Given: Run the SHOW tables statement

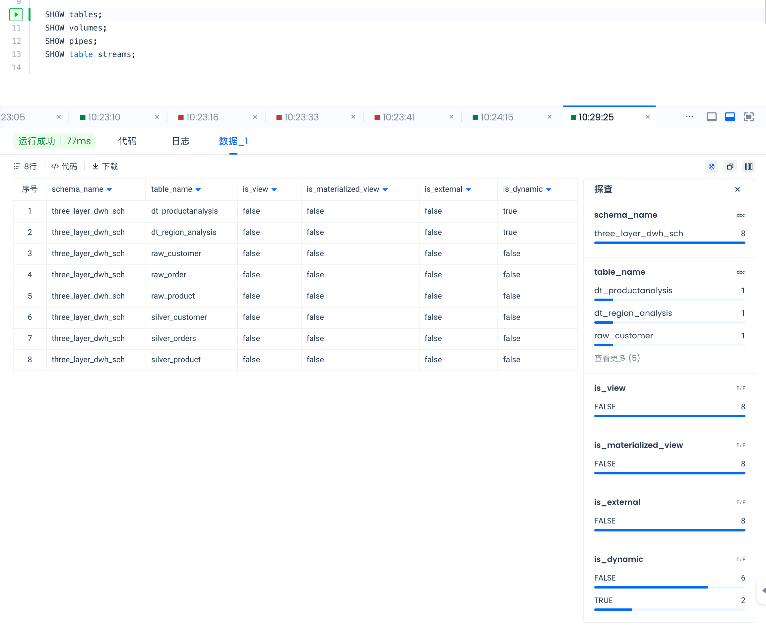Looking at the screenshot, I should 16,15.
